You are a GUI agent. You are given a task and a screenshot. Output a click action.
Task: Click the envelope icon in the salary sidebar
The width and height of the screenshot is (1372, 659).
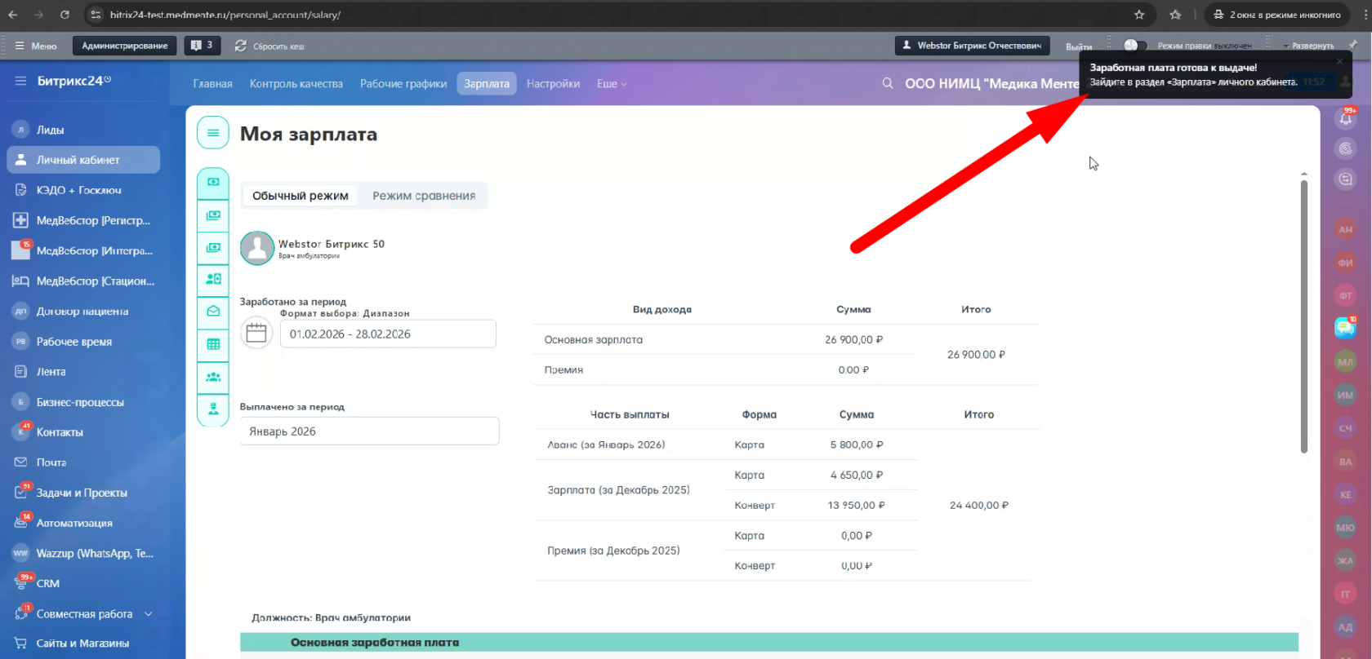[213, 312]
